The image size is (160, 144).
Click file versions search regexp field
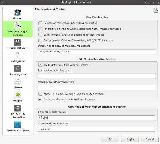pyautogui.click(x=97, y=76)
